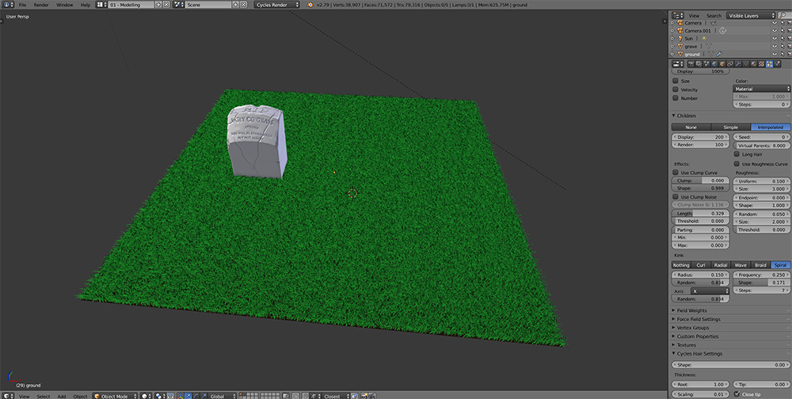The image size is (792, 399).
Task: Open the Render Layers properties tab
Action: pos(699,64)
